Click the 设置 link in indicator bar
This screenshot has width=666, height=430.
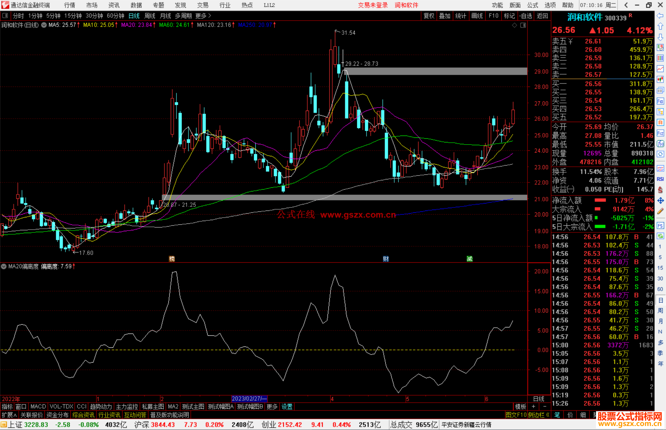287,407
